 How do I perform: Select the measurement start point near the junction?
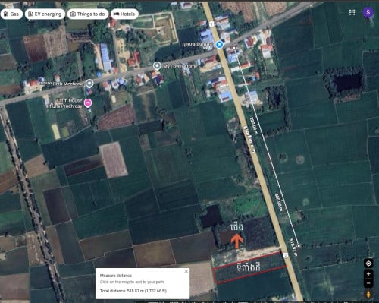[x=235, y=48]
